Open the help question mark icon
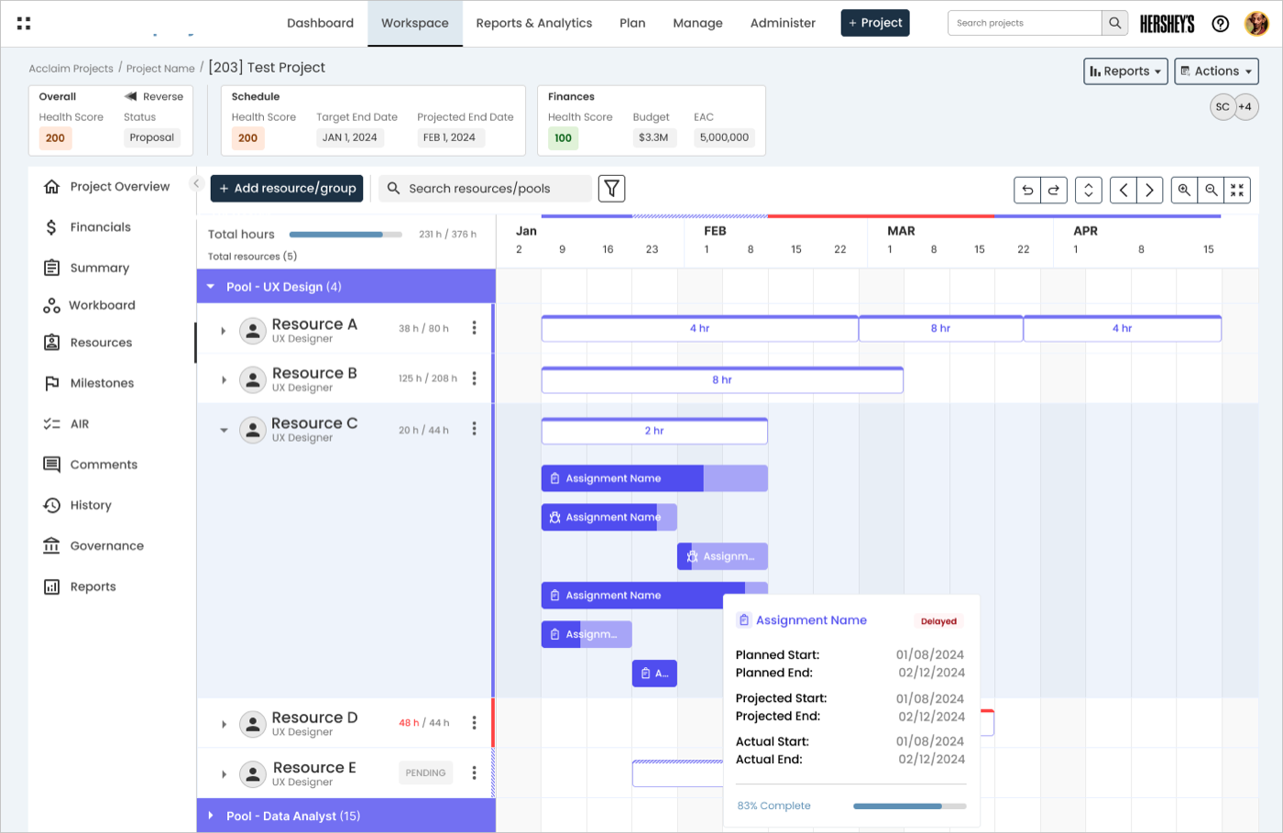The image size is (1283, 833). point(1220,24)
